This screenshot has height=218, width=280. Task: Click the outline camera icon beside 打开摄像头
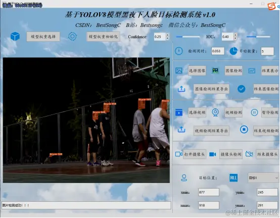(178, 154)
